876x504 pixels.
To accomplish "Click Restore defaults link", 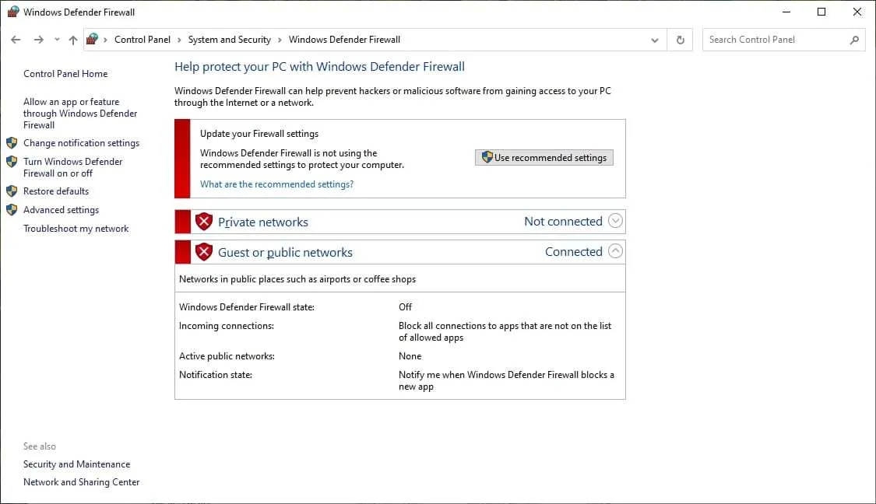I will 56,191.
